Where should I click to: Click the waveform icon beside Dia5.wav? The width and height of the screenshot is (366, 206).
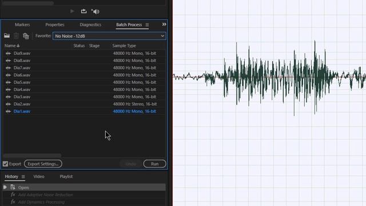pos(8,82)
